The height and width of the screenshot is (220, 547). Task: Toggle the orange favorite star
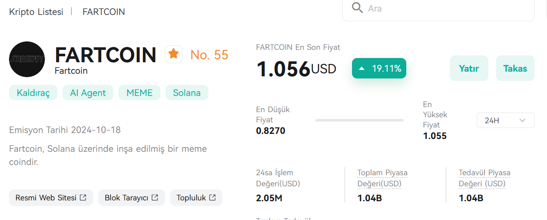pos(174,54)
